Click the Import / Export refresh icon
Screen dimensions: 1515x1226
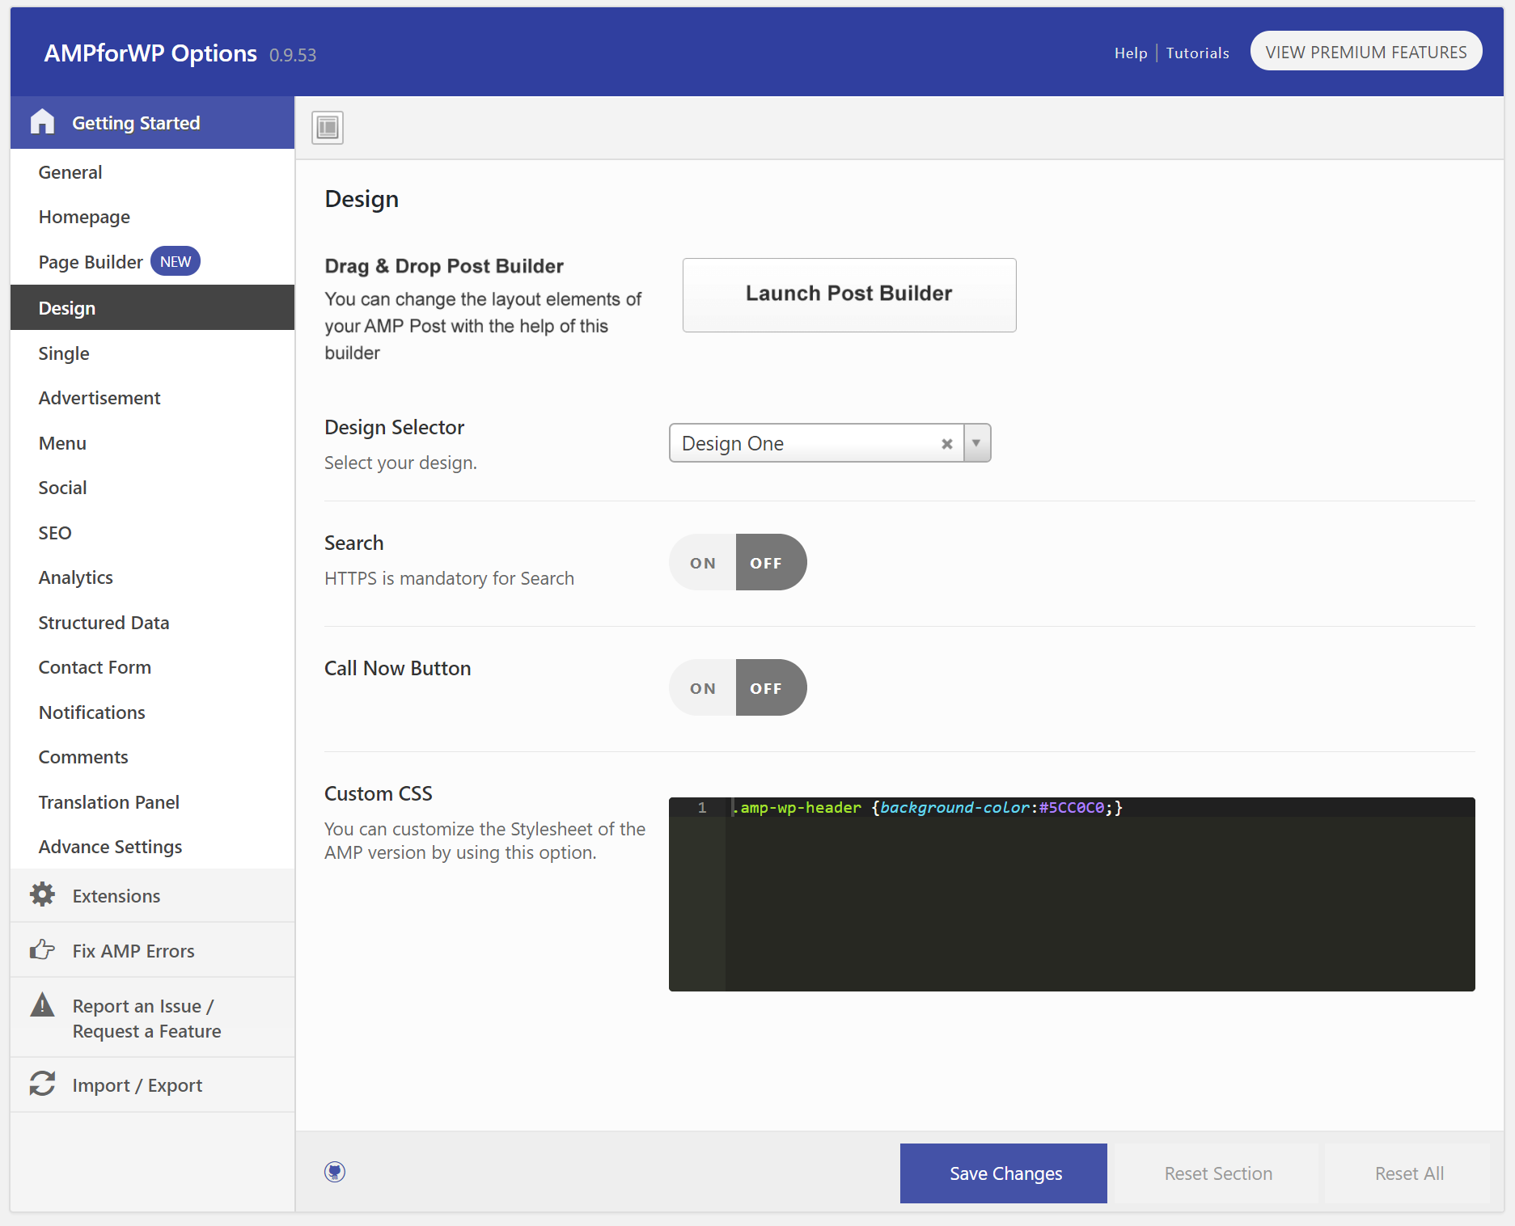pyautogui.click(x=42, y=1084)
